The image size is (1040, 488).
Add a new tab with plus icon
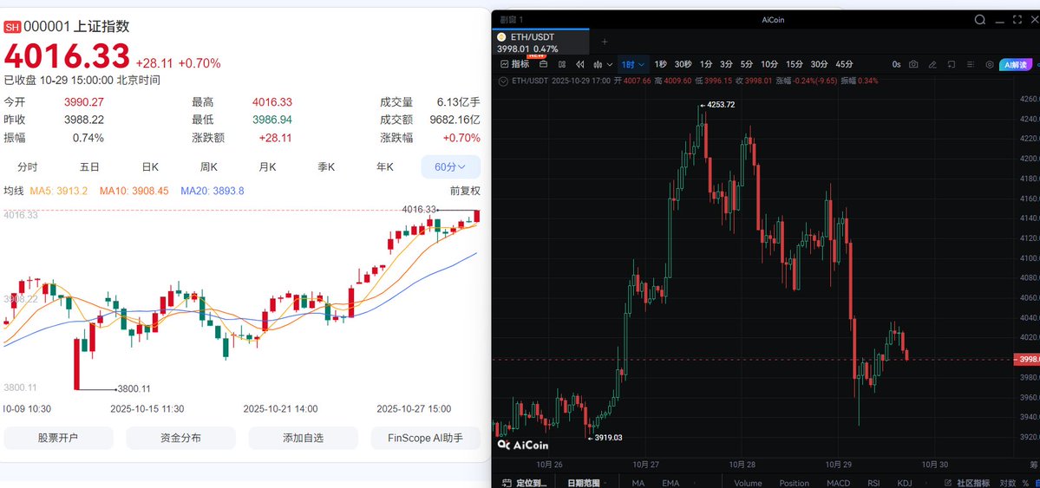(x=605, y=42)
